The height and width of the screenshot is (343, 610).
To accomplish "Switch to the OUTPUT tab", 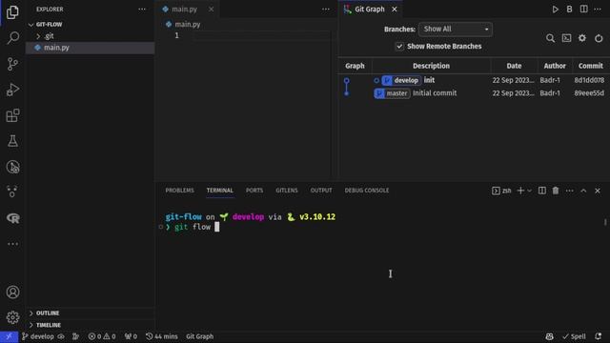I will 321,191.
